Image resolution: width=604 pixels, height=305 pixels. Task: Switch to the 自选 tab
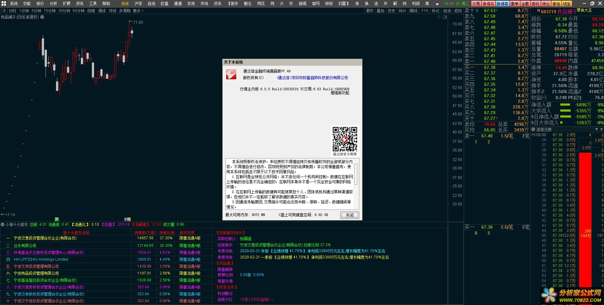pos(152,3)
